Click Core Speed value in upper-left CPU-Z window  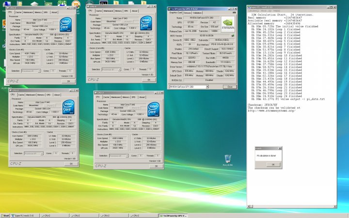pyautogui.click(x=31, y=53)
